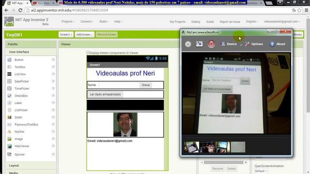This screenshot has height=174, width=310.
Task: Reload the browser page
Action: (20, 10)
